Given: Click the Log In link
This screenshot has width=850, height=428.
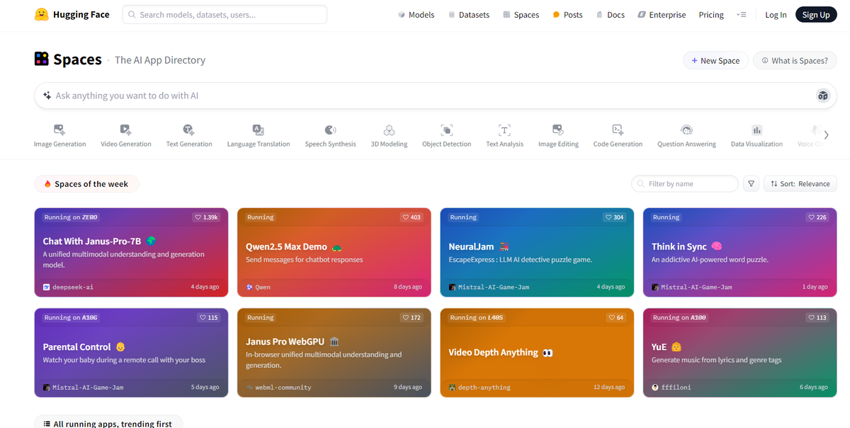Looking at the screenshot, I should [x=776, y=14].
